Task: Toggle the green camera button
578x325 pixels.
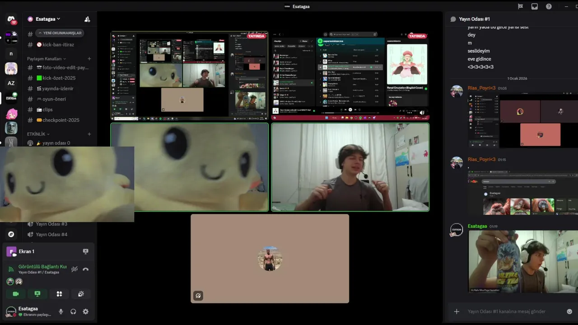Action: 15,294
